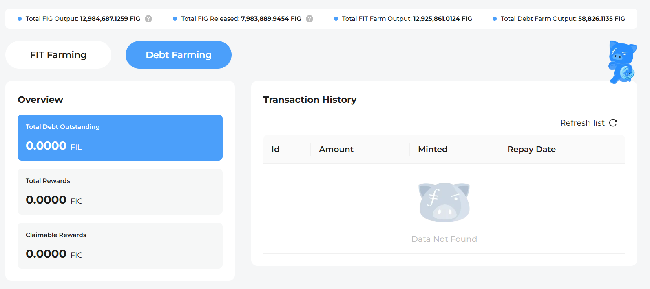Screen dimensions: 650x289
Task: Select the Total Debt Outstanding card
Action: 120,137
